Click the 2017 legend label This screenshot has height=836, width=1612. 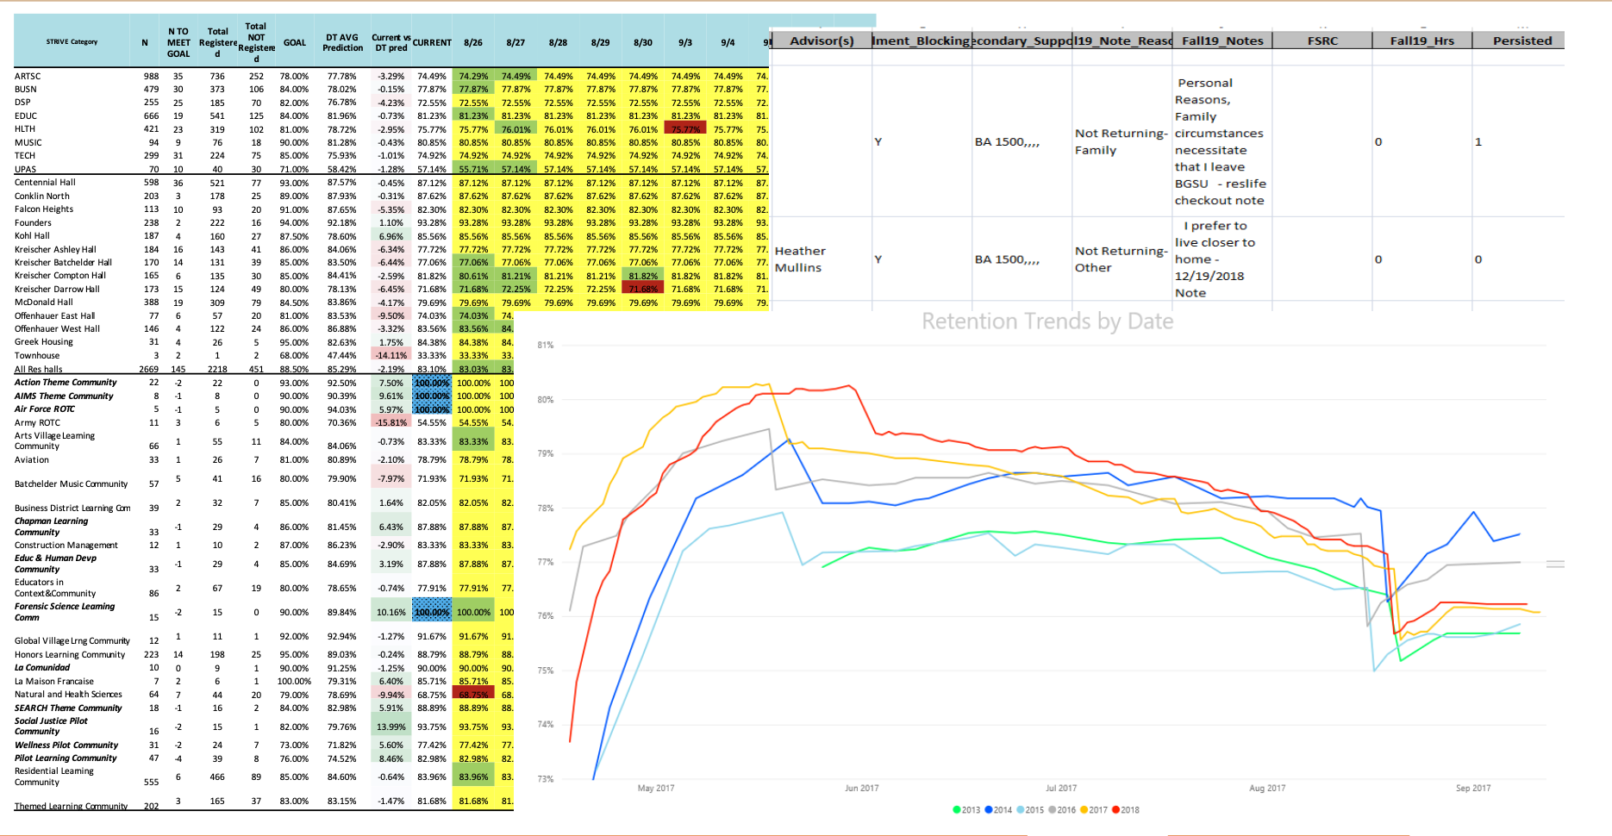coord(1098,809)
